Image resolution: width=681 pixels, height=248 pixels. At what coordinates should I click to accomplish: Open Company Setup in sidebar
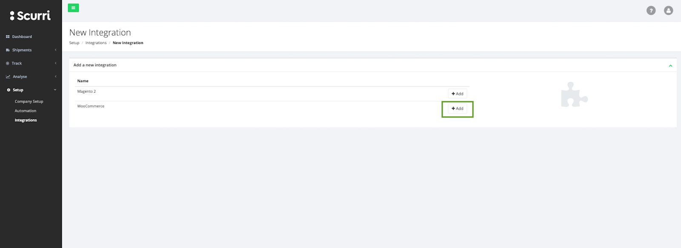(29, 102)
